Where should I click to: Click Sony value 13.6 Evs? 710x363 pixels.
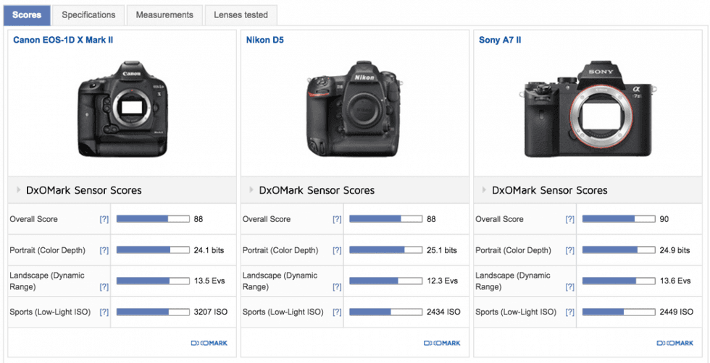[675, 281]
